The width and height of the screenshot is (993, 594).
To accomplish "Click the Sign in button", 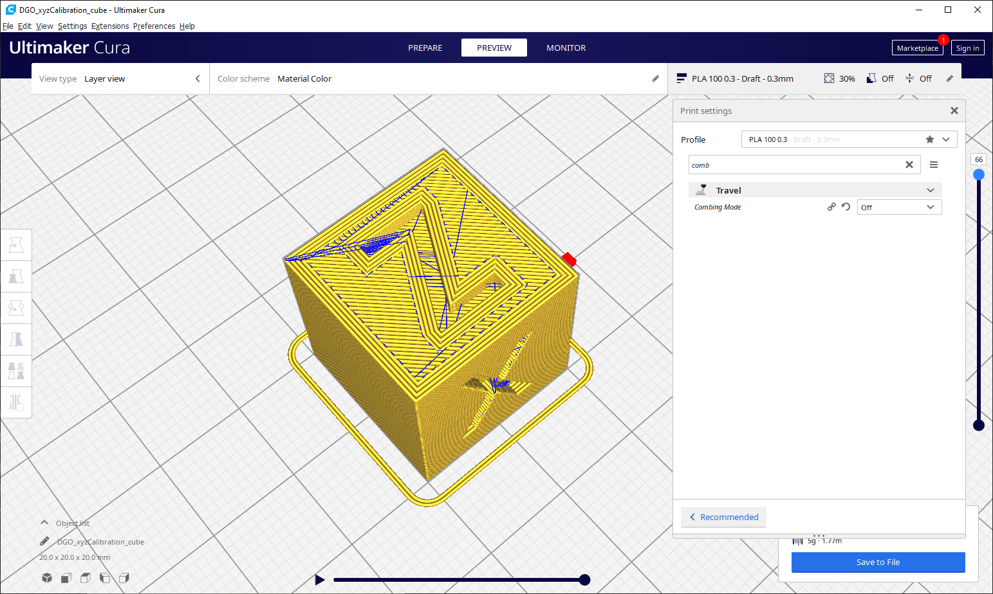I will [x=967, y=48].
